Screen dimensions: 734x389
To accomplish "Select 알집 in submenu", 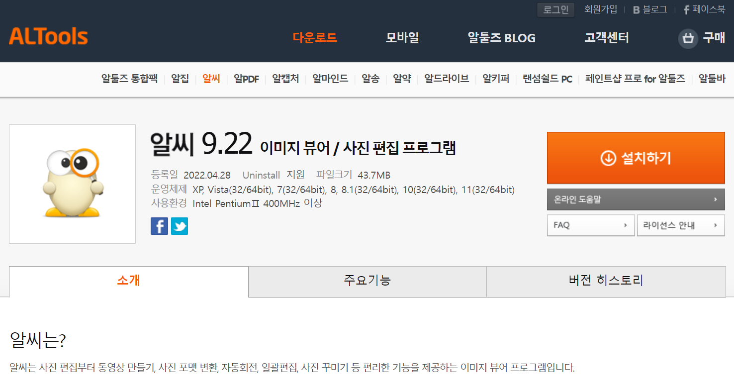I will (x=180, y=79).
